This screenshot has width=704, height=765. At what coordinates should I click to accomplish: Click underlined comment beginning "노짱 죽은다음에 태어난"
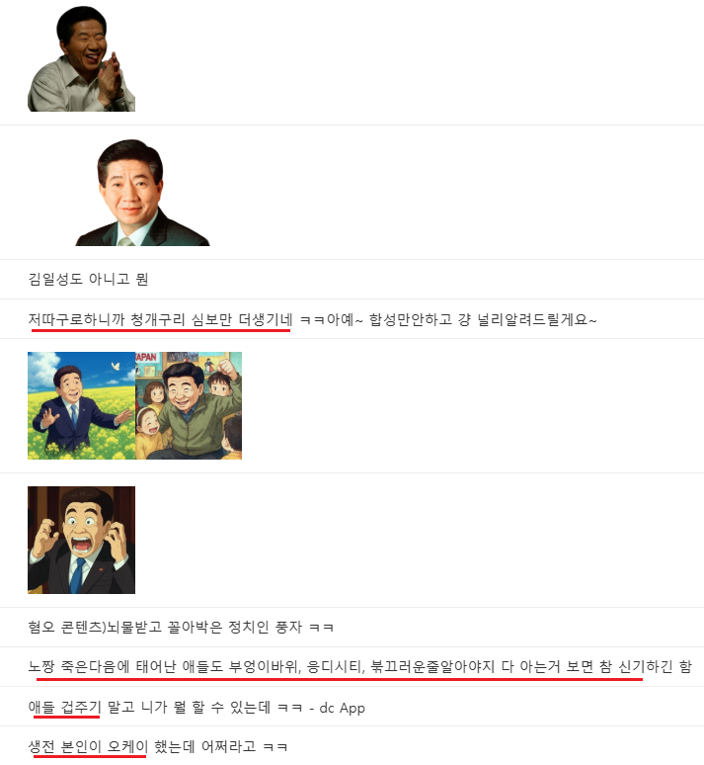pyautogui.click(x=359, y=667)
